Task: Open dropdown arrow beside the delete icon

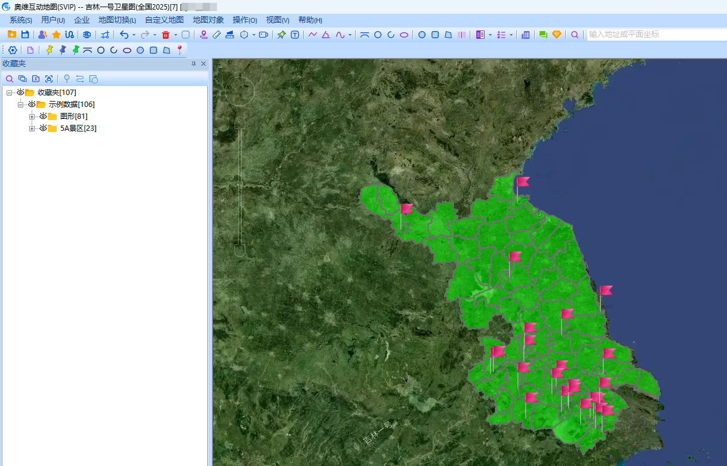Action: tap(175, 35)
